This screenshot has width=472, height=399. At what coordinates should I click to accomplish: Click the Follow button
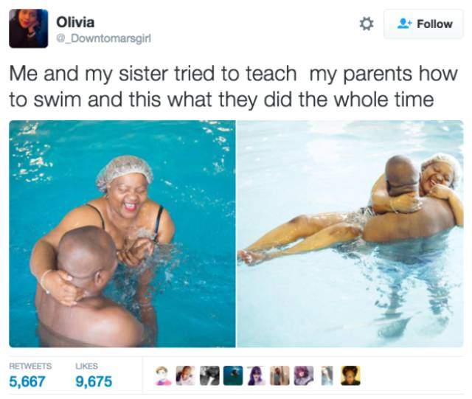[x=423, y=24]
